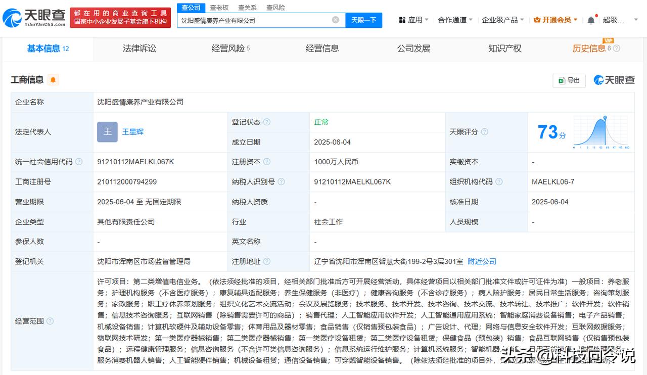
Task: Show help for 纳税人识别号 question icon
Action: (281, 182)
